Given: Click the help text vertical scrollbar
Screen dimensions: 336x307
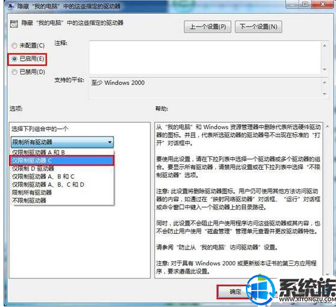Looking at the screenshot, I should 327,201.
